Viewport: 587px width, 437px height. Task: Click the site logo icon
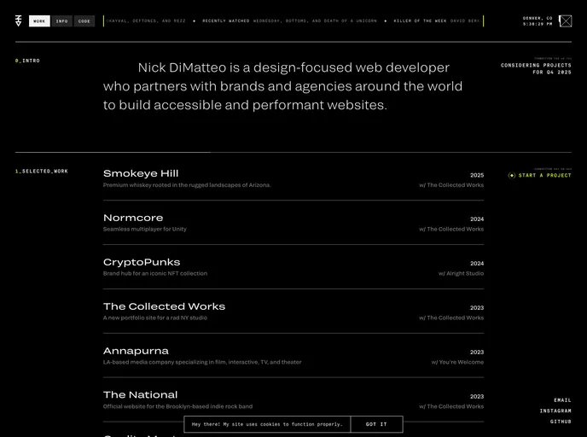(x=19, y=20)
